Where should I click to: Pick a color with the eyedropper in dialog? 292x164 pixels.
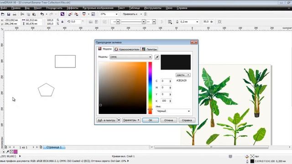[x=157, y=57]
